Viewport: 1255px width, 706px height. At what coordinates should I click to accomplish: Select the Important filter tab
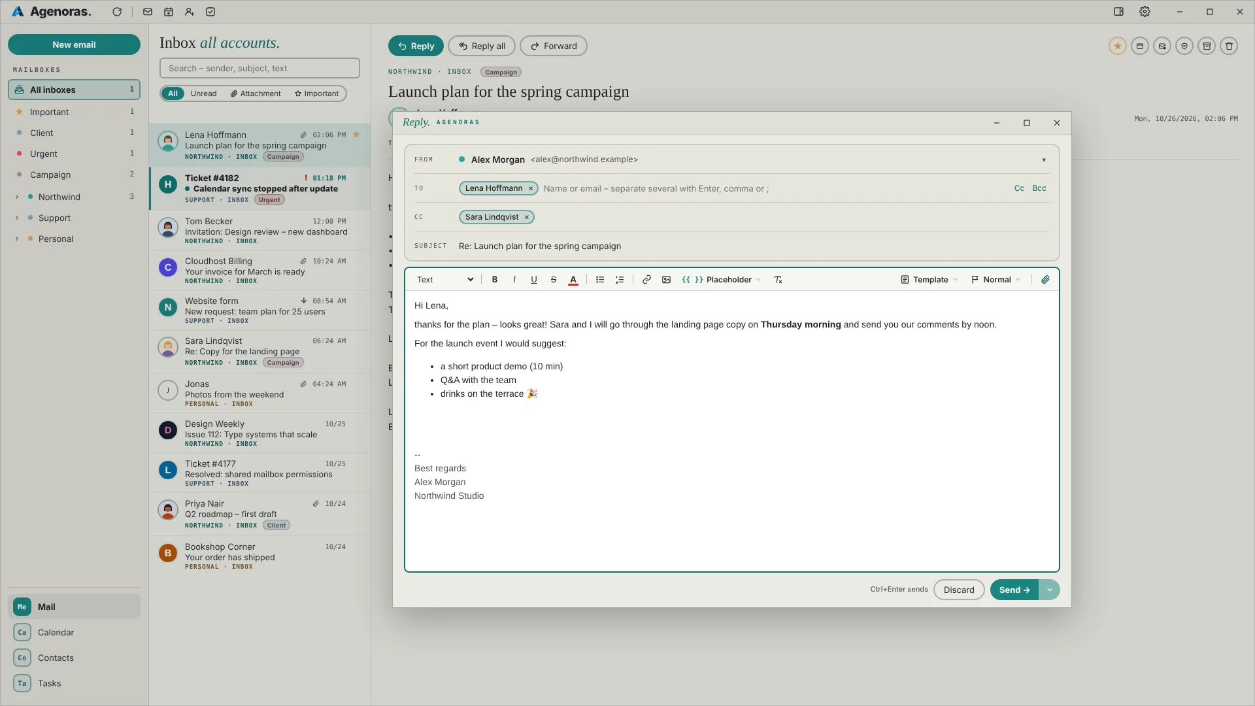click(317, 93)
